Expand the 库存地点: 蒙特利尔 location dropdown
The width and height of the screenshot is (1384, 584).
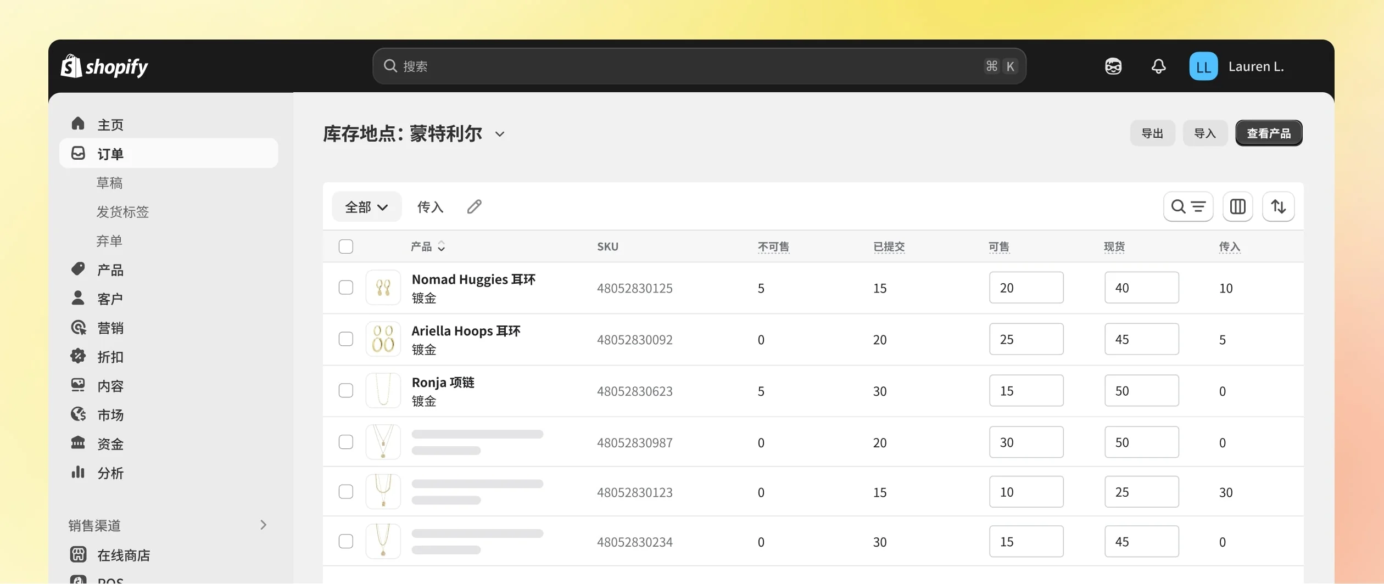pos(499,134)
